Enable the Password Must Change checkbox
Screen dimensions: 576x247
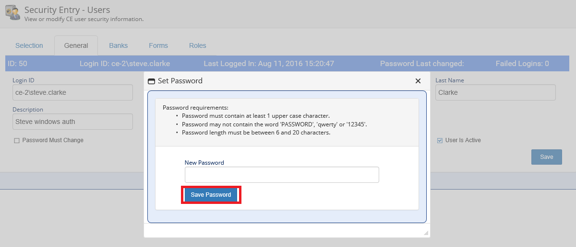pos(17,141)
